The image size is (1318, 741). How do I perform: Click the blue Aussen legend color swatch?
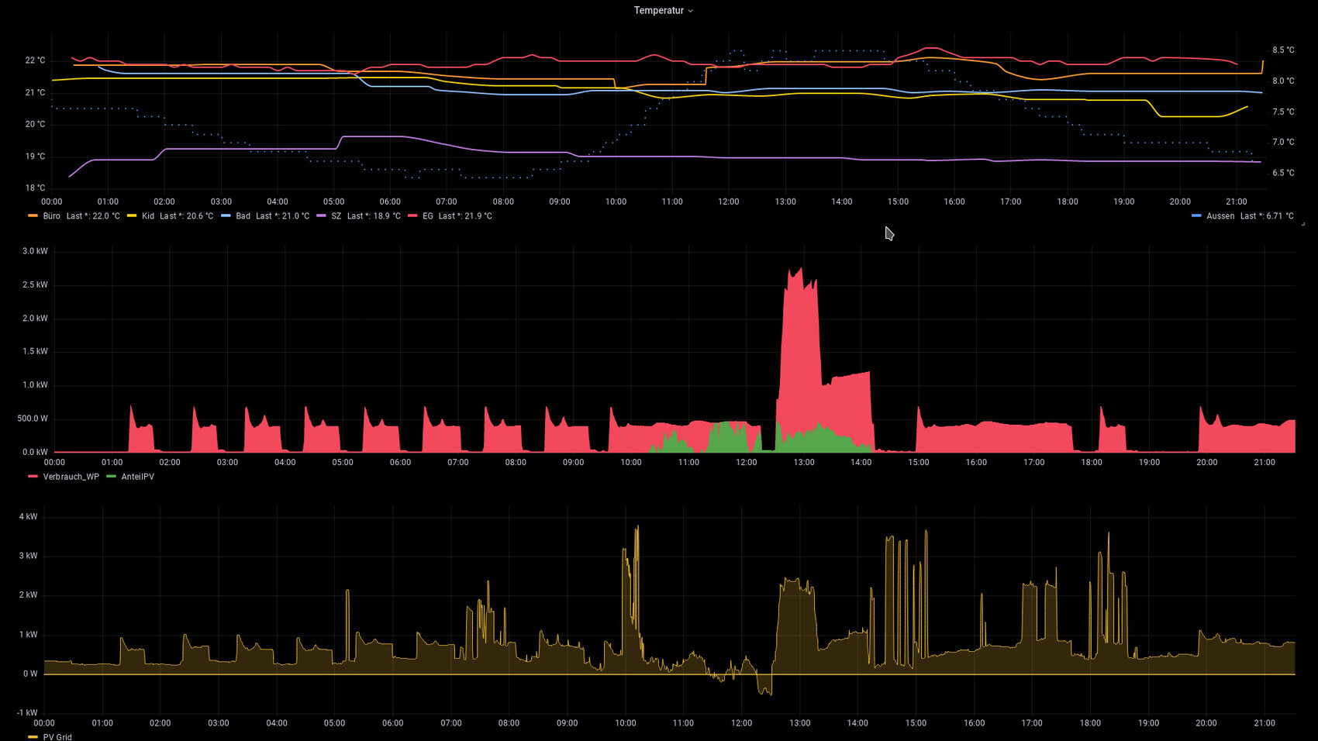point(1196,216)
